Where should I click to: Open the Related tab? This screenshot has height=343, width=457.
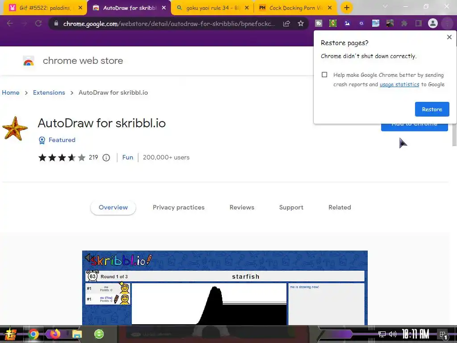pyautogui.click(x=340, y=207)
